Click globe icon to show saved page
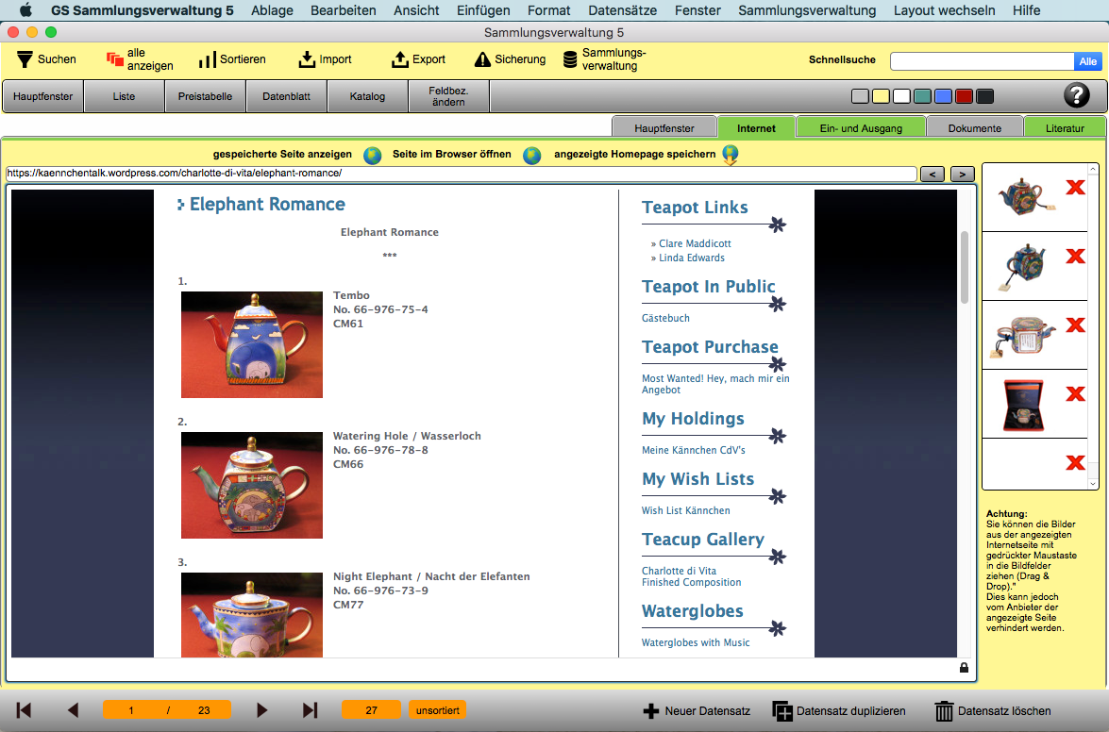1109x732 pixels. (x=372, y=156)
